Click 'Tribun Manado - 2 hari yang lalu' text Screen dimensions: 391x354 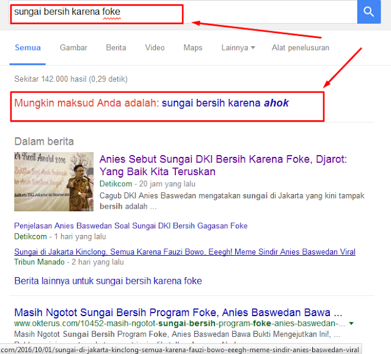tap(69, 262)
